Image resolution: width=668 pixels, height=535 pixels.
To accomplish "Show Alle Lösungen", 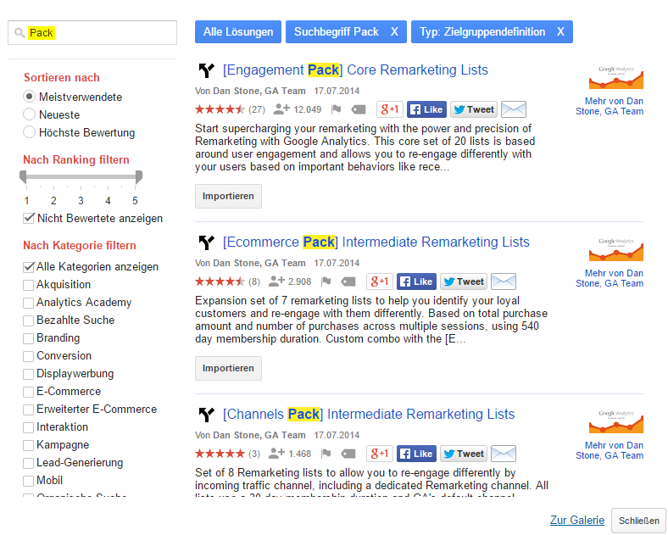I will pyautogui.click(x=238, y=32).
